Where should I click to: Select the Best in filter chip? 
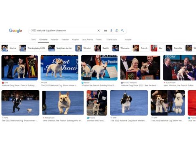coord(102,48)
